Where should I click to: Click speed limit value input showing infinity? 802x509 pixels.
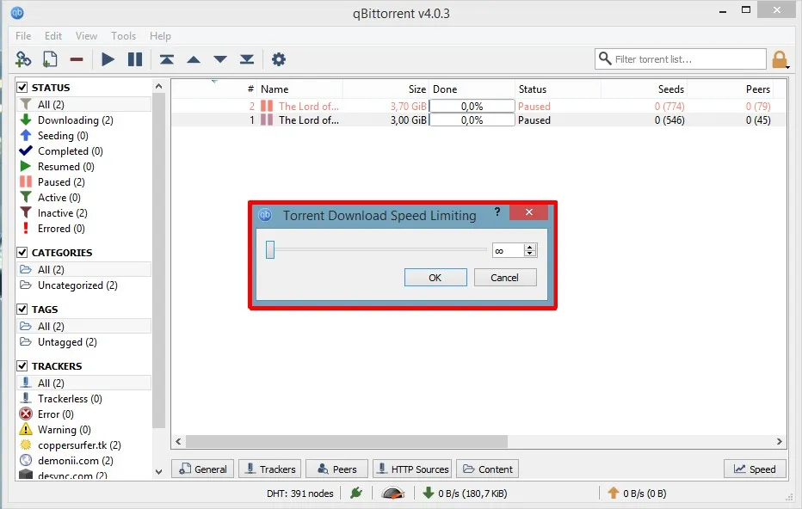point(508,250)
